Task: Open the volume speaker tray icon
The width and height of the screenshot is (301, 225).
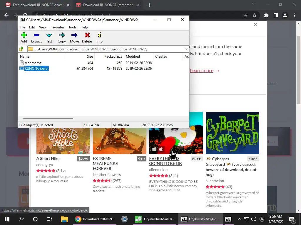Action: pos(254,219)
